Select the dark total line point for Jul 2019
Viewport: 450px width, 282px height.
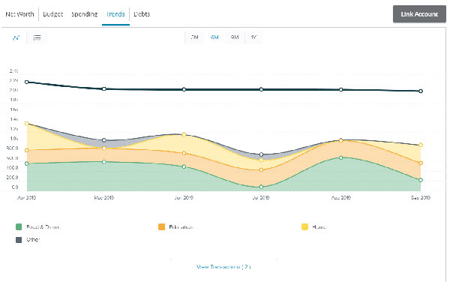pyautogui.click(x=261, y=89)
